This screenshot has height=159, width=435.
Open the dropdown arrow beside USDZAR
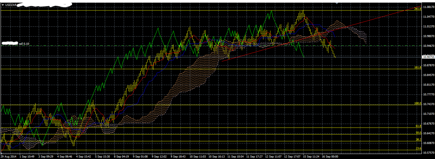point(3,4)
